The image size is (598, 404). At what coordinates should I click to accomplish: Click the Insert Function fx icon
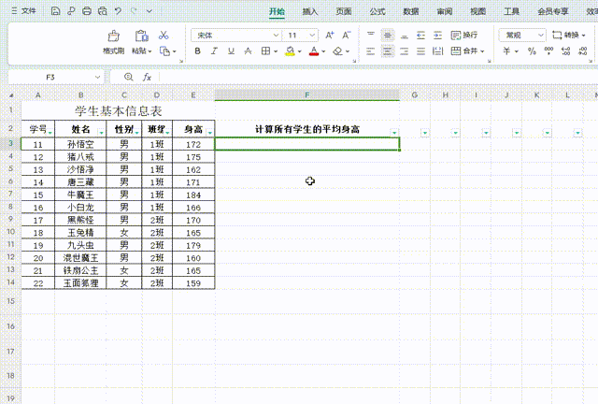click(x=147, y=77)
